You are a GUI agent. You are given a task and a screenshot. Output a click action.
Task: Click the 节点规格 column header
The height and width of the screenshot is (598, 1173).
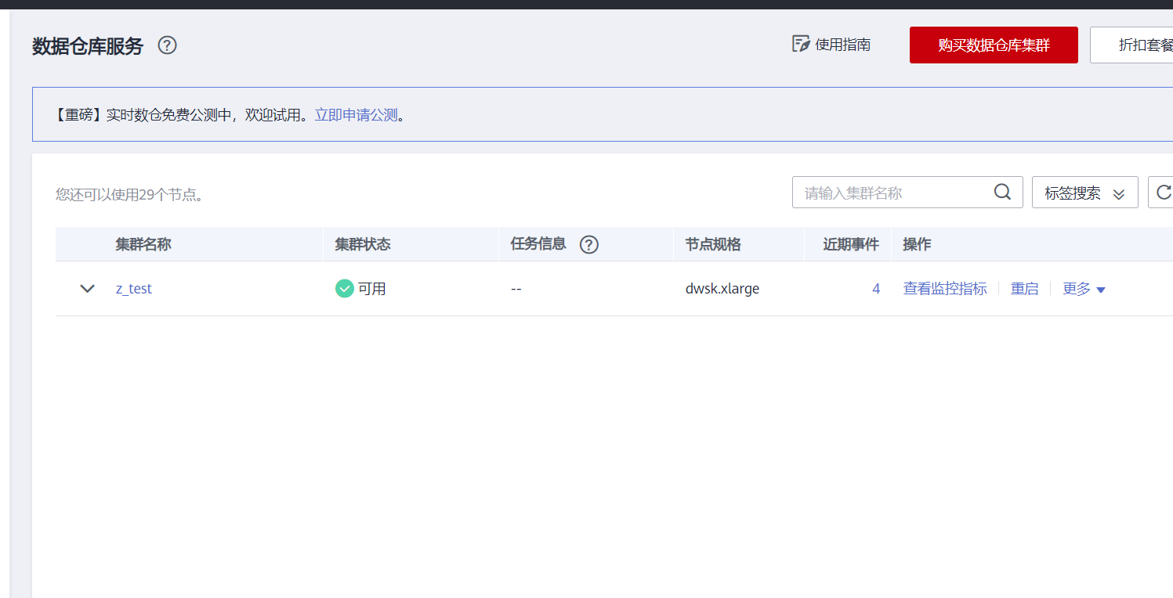pos(713,244)
